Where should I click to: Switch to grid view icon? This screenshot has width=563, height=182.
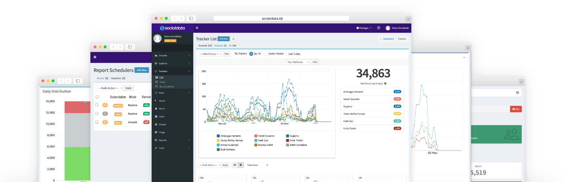coord(241,165)
